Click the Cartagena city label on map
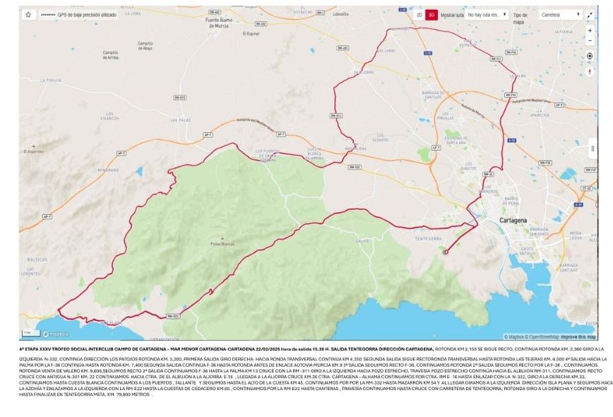613x417 pixels. (513, 221)
